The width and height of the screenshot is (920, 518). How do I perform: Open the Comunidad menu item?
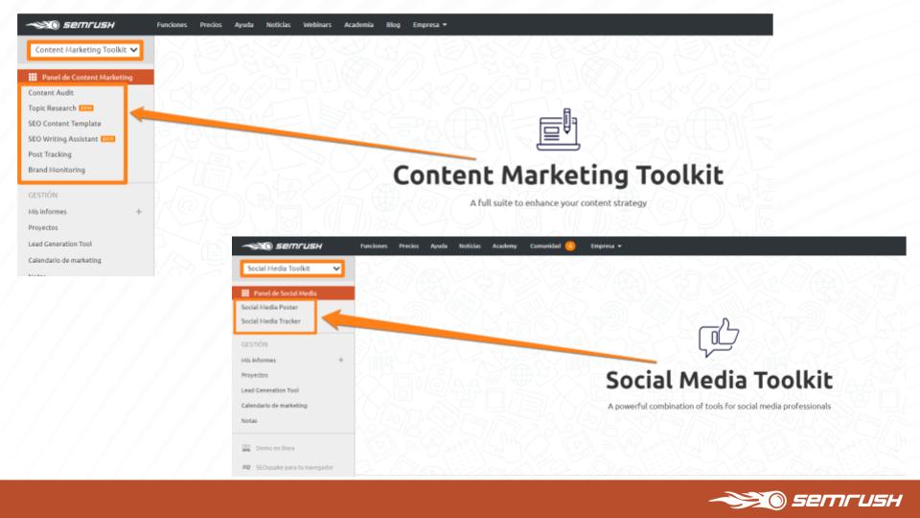click(545, 247)
